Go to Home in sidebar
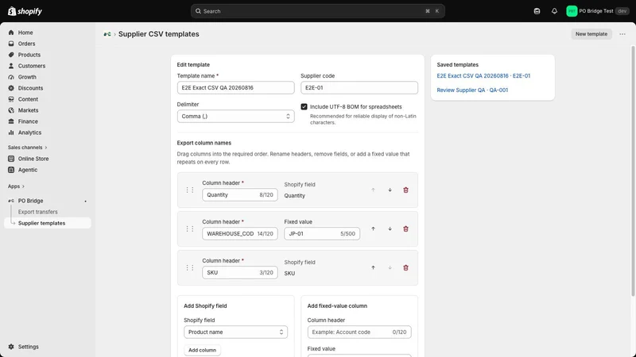 tap(25, 33)
